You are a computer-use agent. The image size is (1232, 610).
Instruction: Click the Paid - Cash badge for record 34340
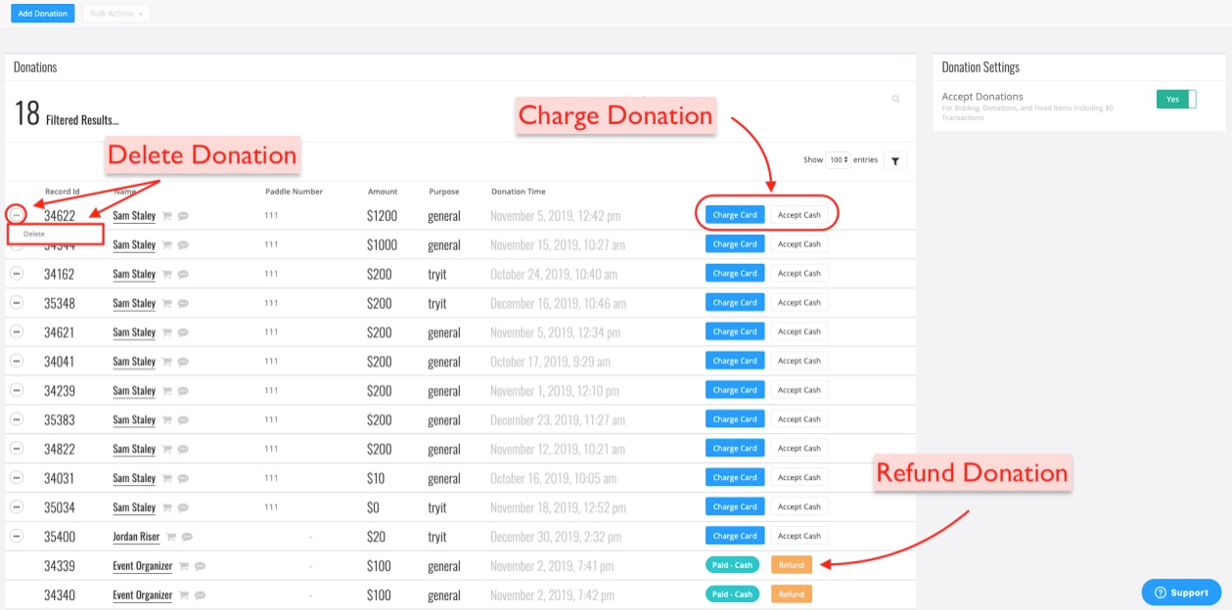click(x=732, y=594)
